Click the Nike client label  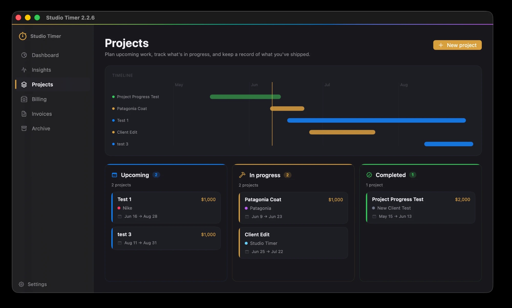127,208
